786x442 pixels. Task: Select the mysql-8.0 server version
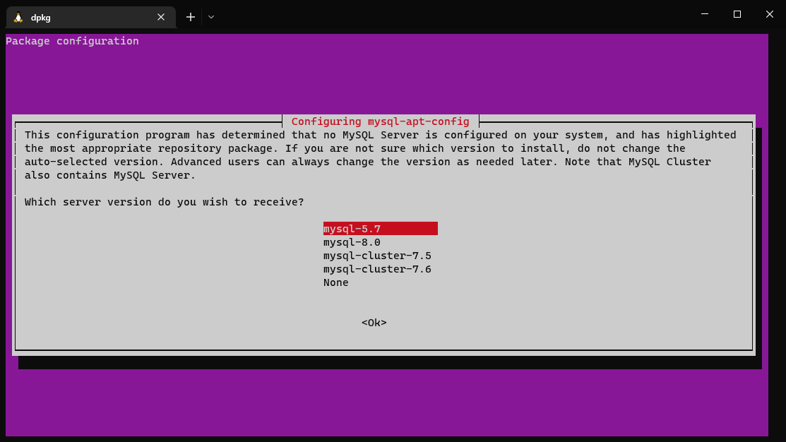[x=351, y=241]
